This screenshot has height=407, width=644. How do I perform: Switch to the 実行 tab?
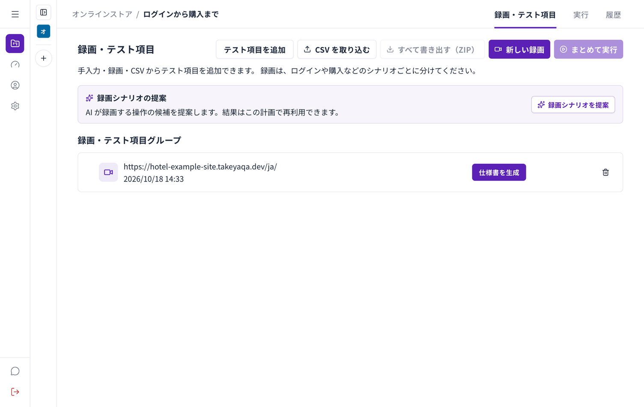(x=581, y=15)
